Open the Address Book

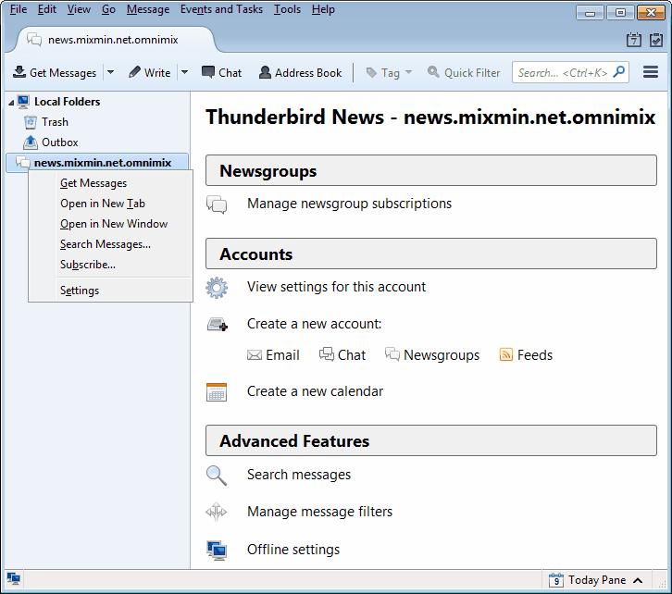[x=301, y=73]
